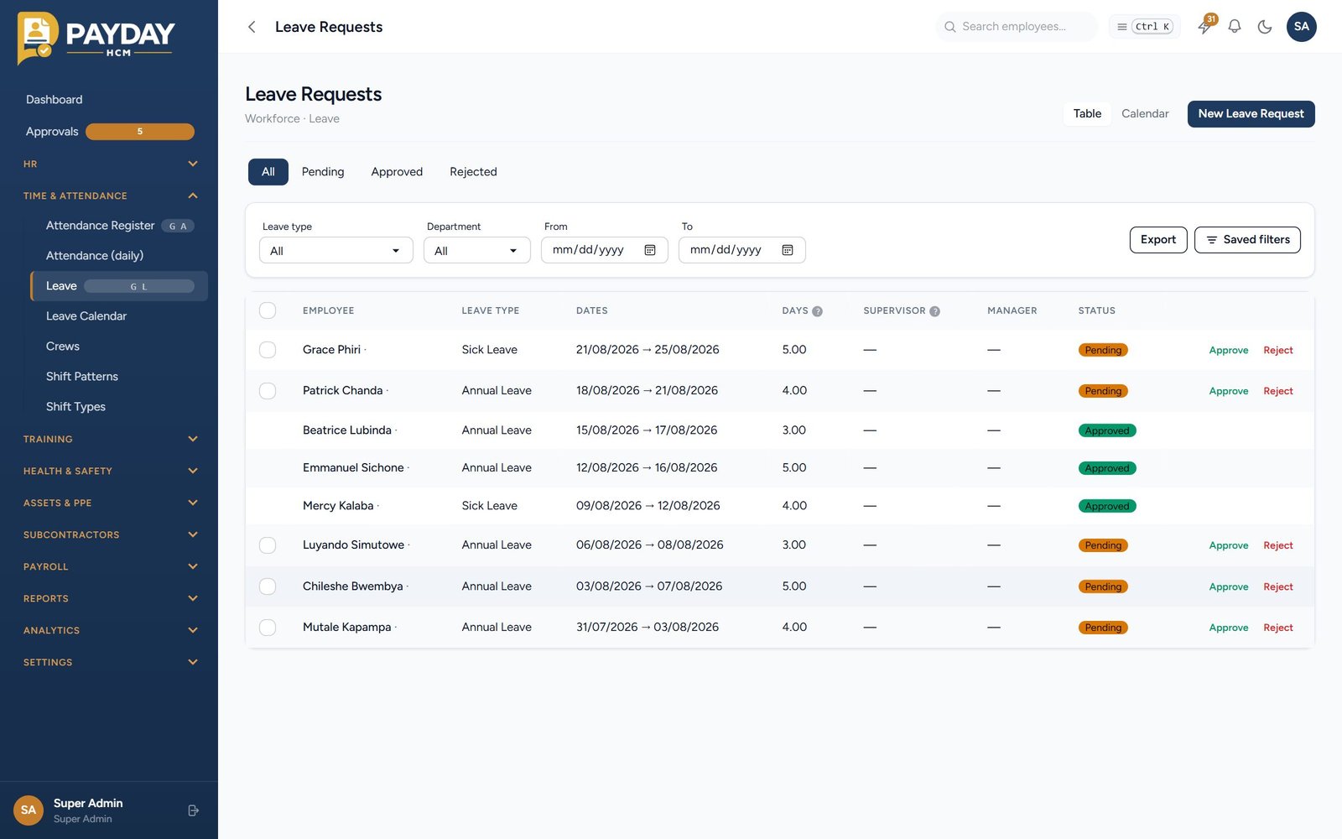Open the Department dropdown
1342x839 pixels.
476,250
